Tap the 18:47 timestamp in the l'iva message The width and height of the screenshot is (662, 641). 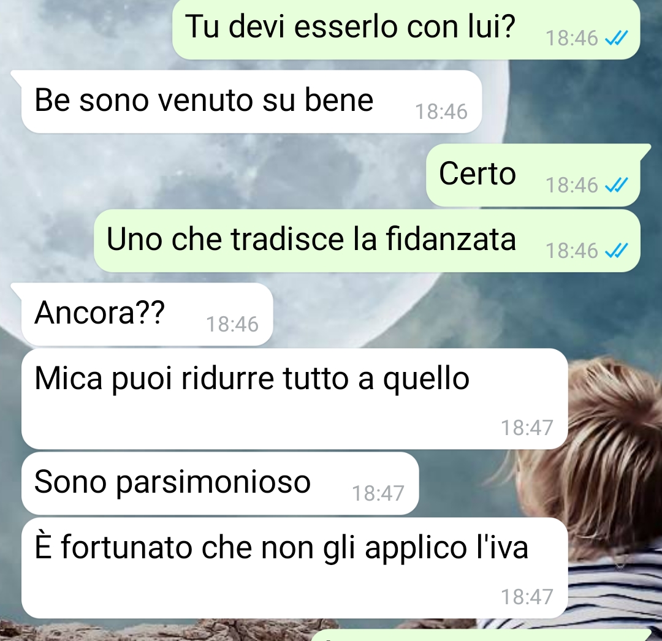[x=527, y=597]
